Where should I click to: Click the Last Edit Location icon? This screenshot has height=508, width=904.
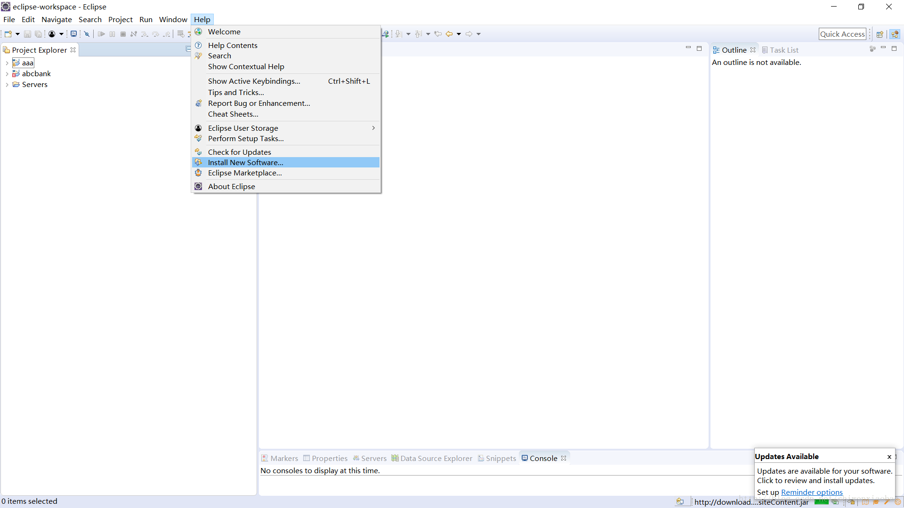click(x=438, y=34)
